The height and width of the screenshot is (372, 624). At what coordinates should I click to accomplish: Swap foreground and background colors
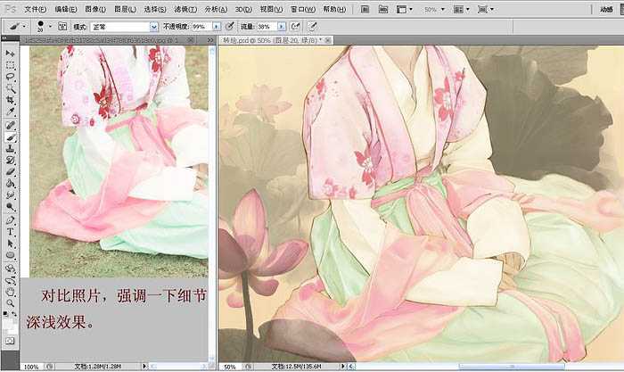point(14,314)
